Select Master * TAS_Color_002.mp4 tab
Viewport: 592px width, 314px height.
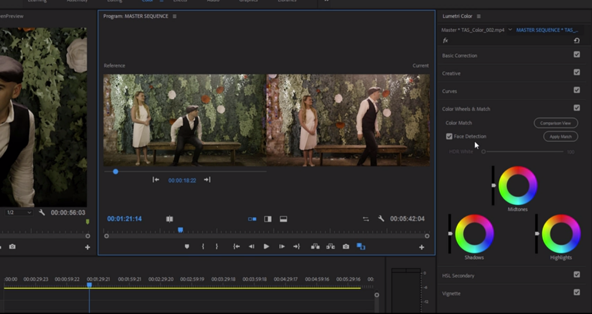473,30
